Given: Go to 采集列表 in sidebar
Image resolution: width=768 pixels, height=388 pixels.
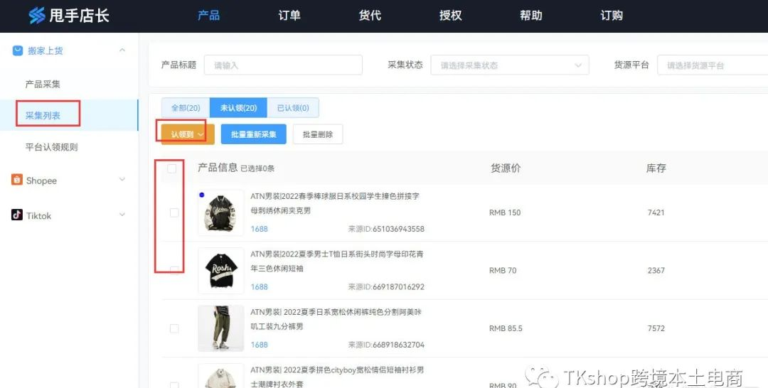Looking at the screenshot, I should [43, 115].
